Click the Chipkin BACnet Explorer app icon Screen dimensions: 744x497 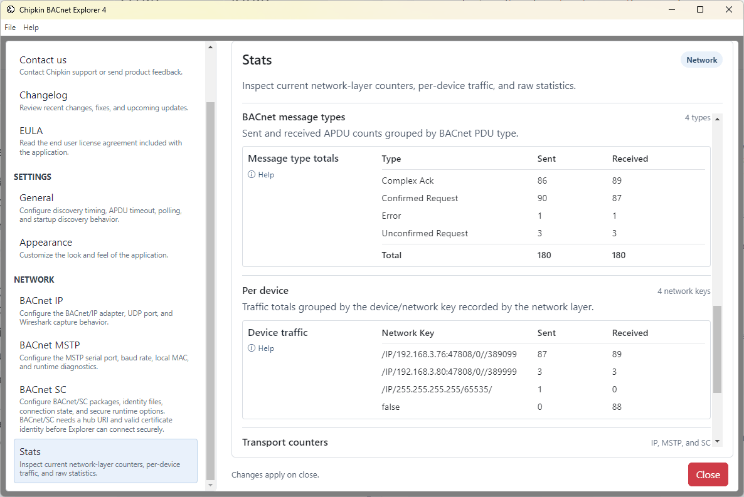[x=11, y=9]
